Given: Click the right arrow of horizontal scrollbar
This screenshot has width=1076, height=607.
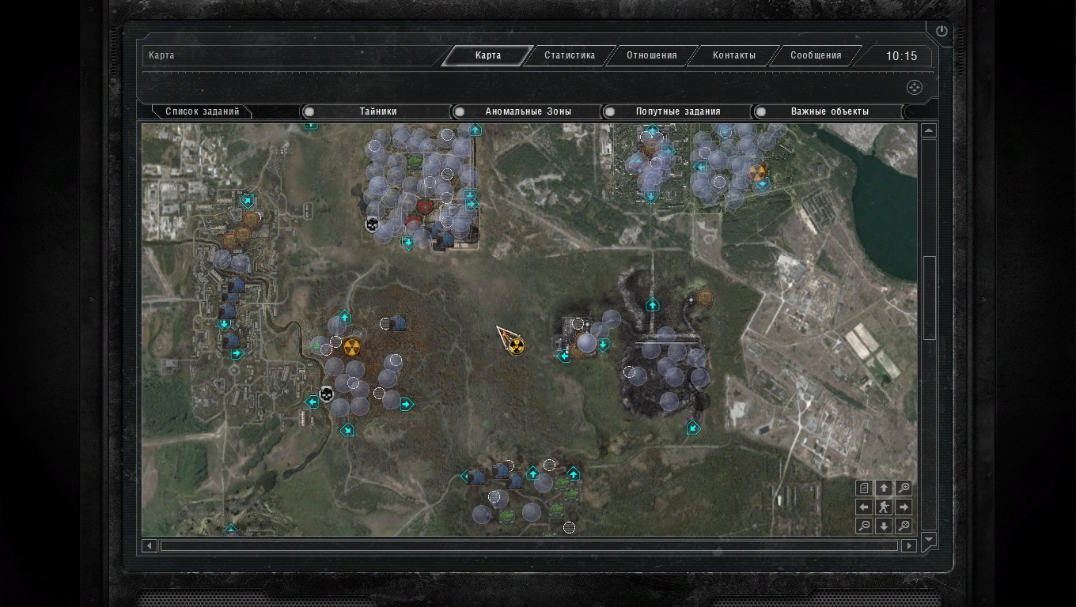Looking at the screenshot, I should point(909,545).
